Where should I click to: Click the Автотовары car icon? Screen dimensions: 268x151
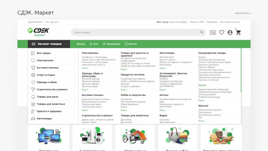click(33, 119)
